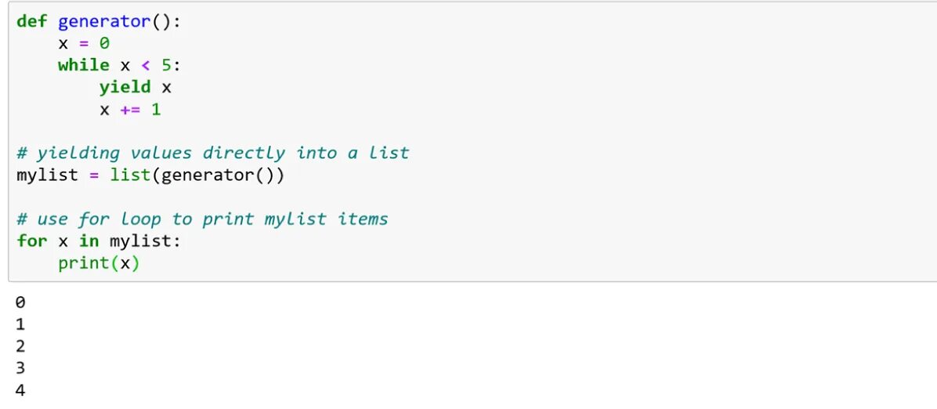Click "mylist" in the for loop header

[x=141, y=241]
